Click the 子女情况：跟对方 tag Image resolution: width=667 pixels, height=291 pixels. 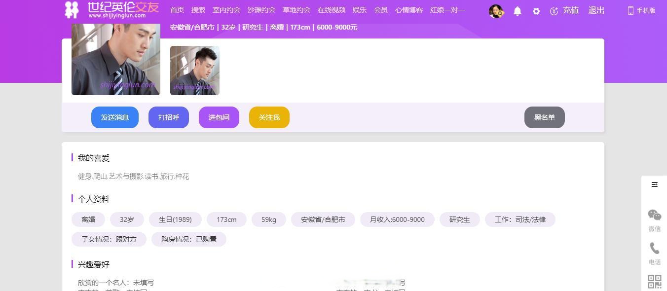pyautogui.click(x=109, y=239)
